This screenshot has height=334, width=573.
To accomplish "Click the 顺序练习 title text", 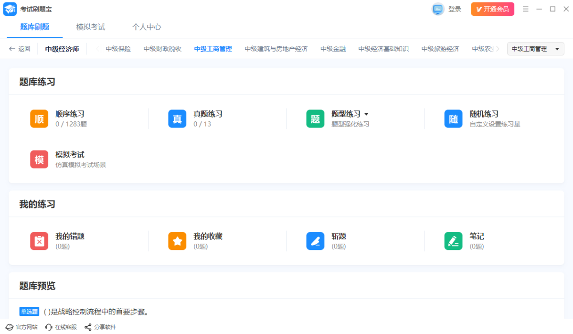I will click(70, 114).
